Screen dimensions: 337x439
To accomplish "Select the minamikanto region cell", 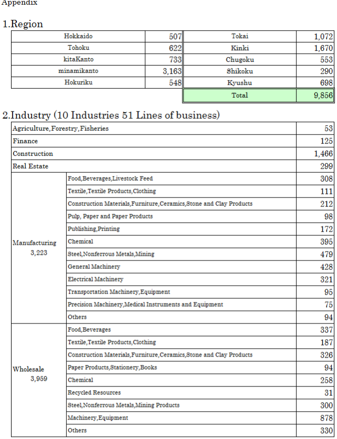I will coord(78,71).
